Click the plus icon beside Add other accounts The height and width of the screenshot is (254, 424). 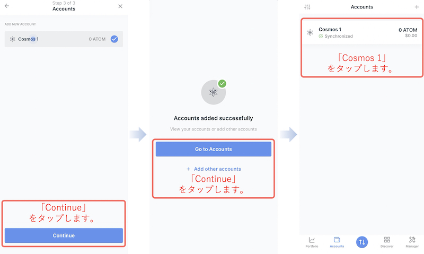point(188,169)
